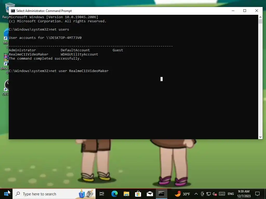Screen dimensions: 266x199
Task: Open File Explorer from the taskbar
Action: pos(127,194)
